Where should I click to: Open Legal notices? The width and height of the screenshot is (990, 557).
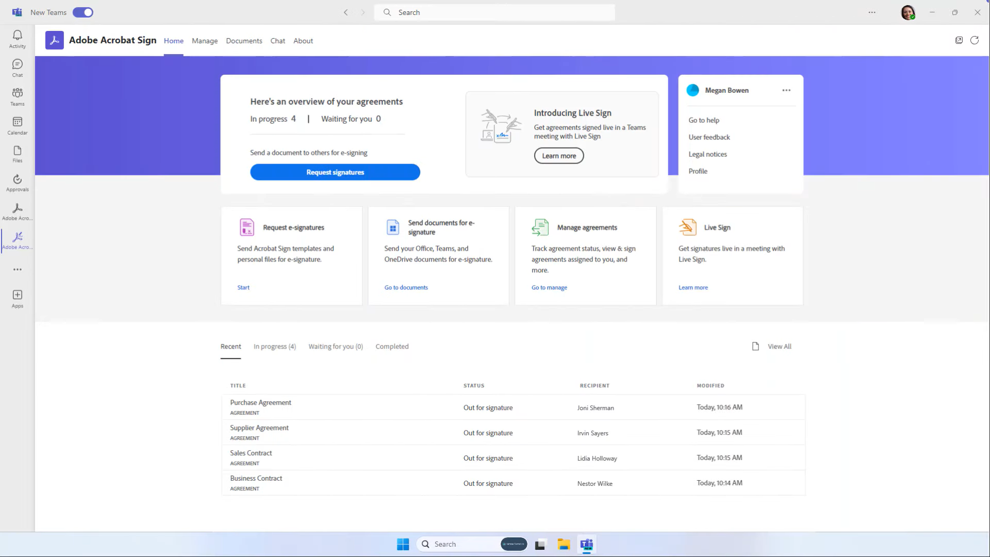(707, 154)
